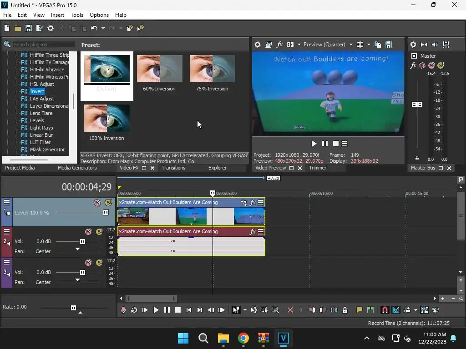Open Master Bus audio properties gear

pos(413,45)
